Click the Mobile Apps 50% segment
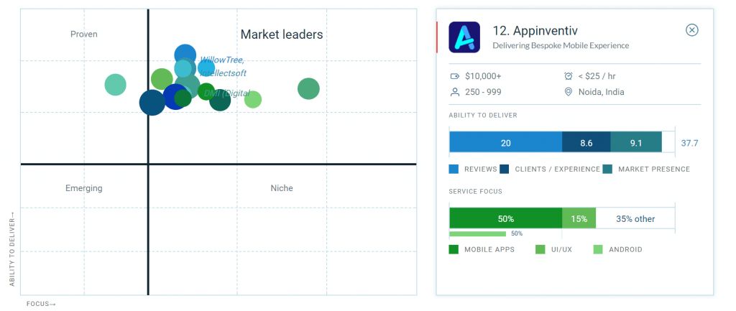Viewport: 736px width, 311px height. coord(505,218)
